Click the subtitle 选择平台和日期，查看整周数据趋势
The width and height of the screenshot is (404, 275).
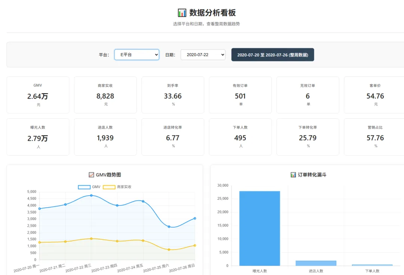pos(206,24)
